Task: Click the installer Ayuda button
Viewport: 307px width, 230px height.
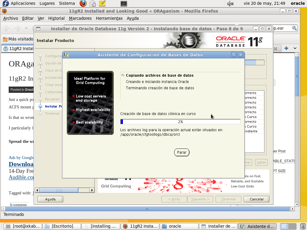Action: coord(50,199)
